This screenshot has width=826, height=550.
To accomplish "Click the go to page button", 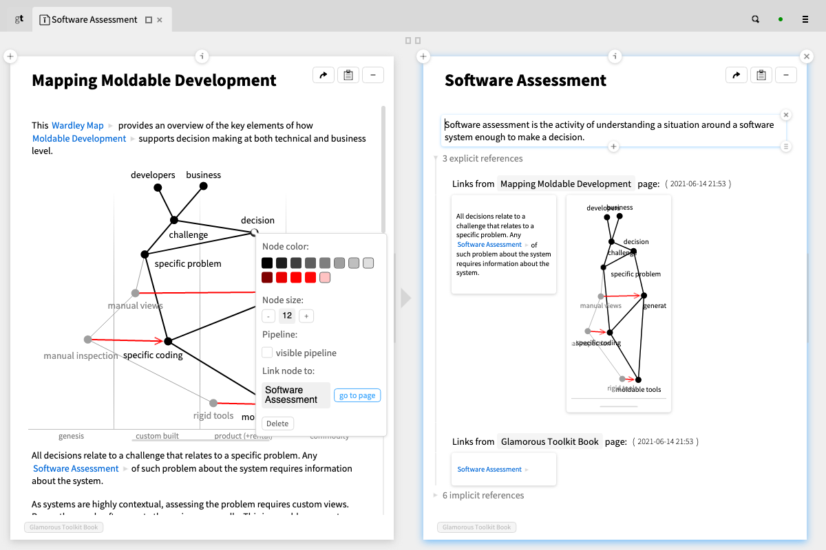I will (x=357, y=395).
